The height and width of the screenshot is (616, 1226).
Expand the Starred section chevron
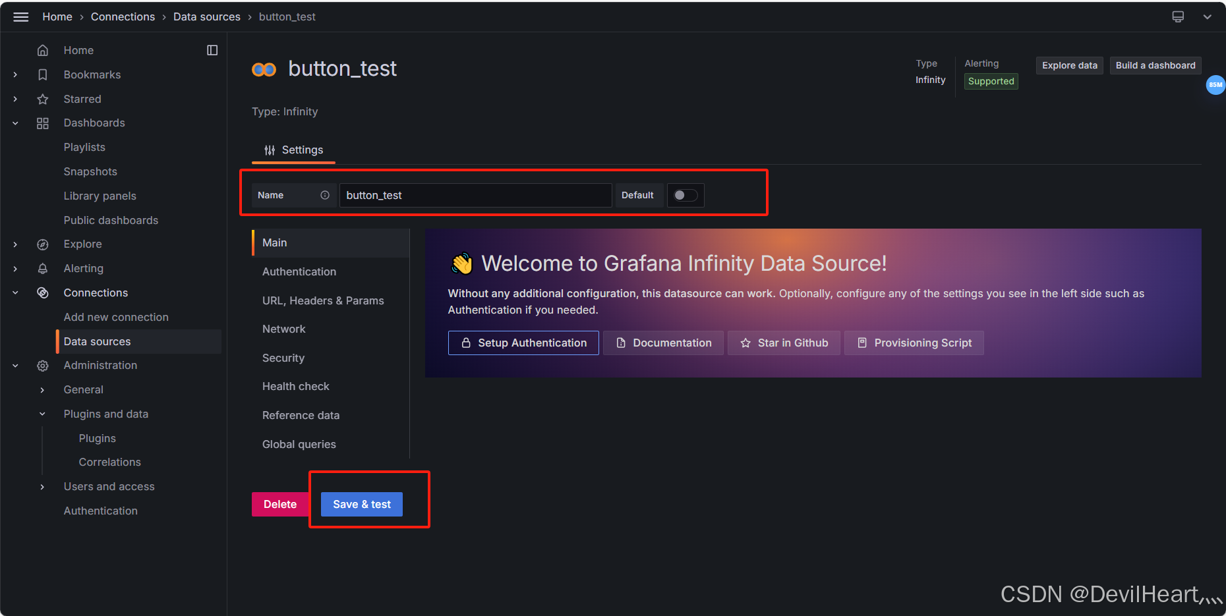coord(15,99)
